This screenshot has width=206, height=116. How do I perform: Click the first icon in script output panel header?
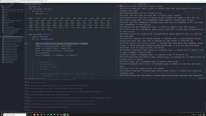pyautogui.click(x=199, y=78)
